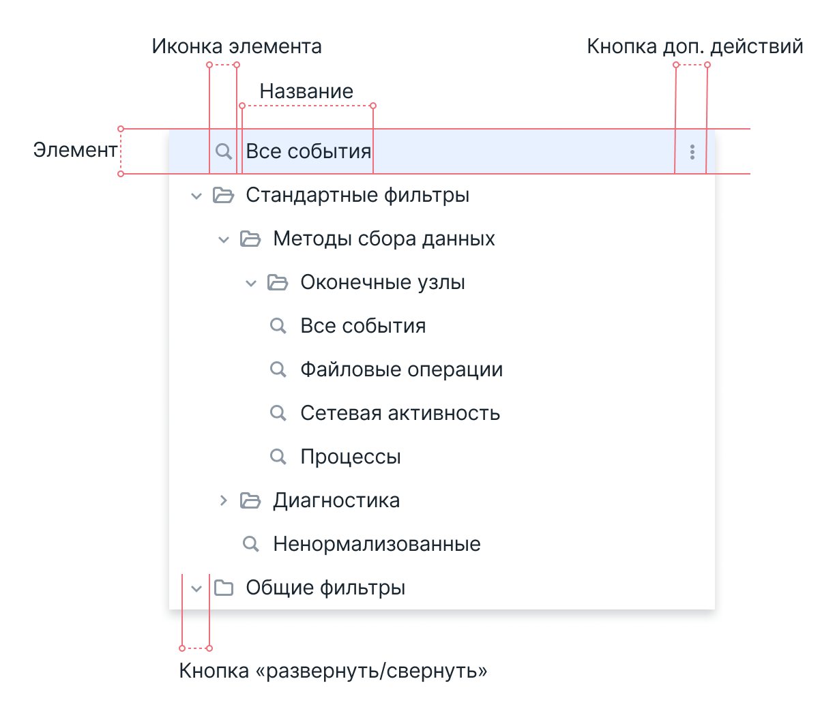Select the folder icon near Оконечные узлы
Image resolution: width=835 pixels, height=724 pixels.
pos(278,282)
